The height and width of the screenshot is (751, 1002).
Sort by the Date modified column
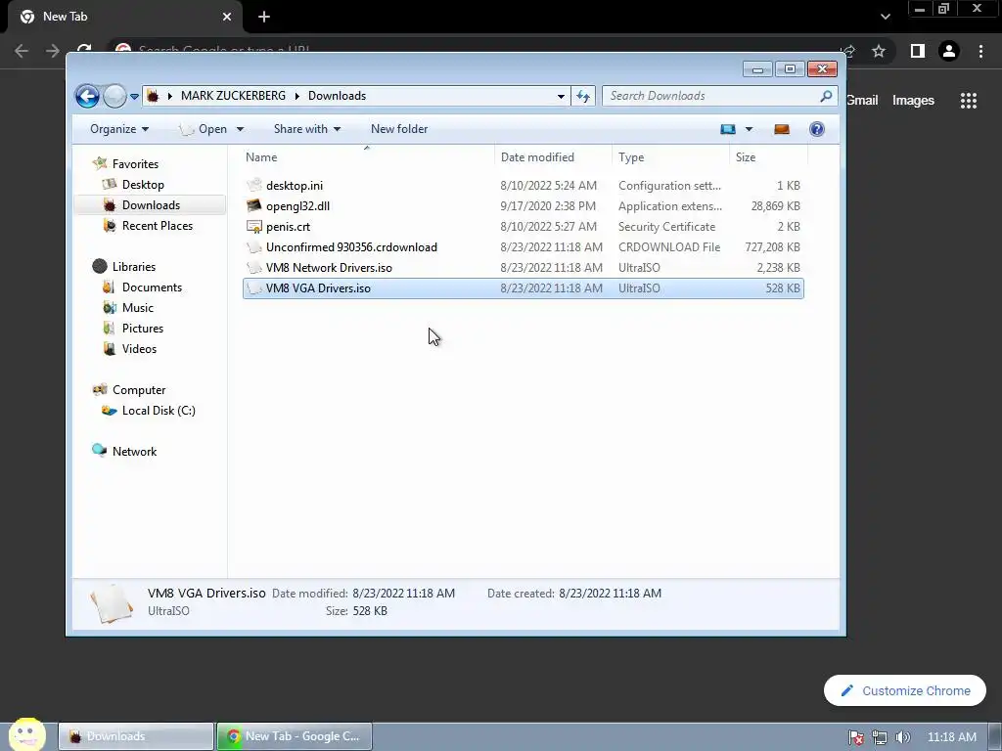pyautogui.click(x=554, y=157)
